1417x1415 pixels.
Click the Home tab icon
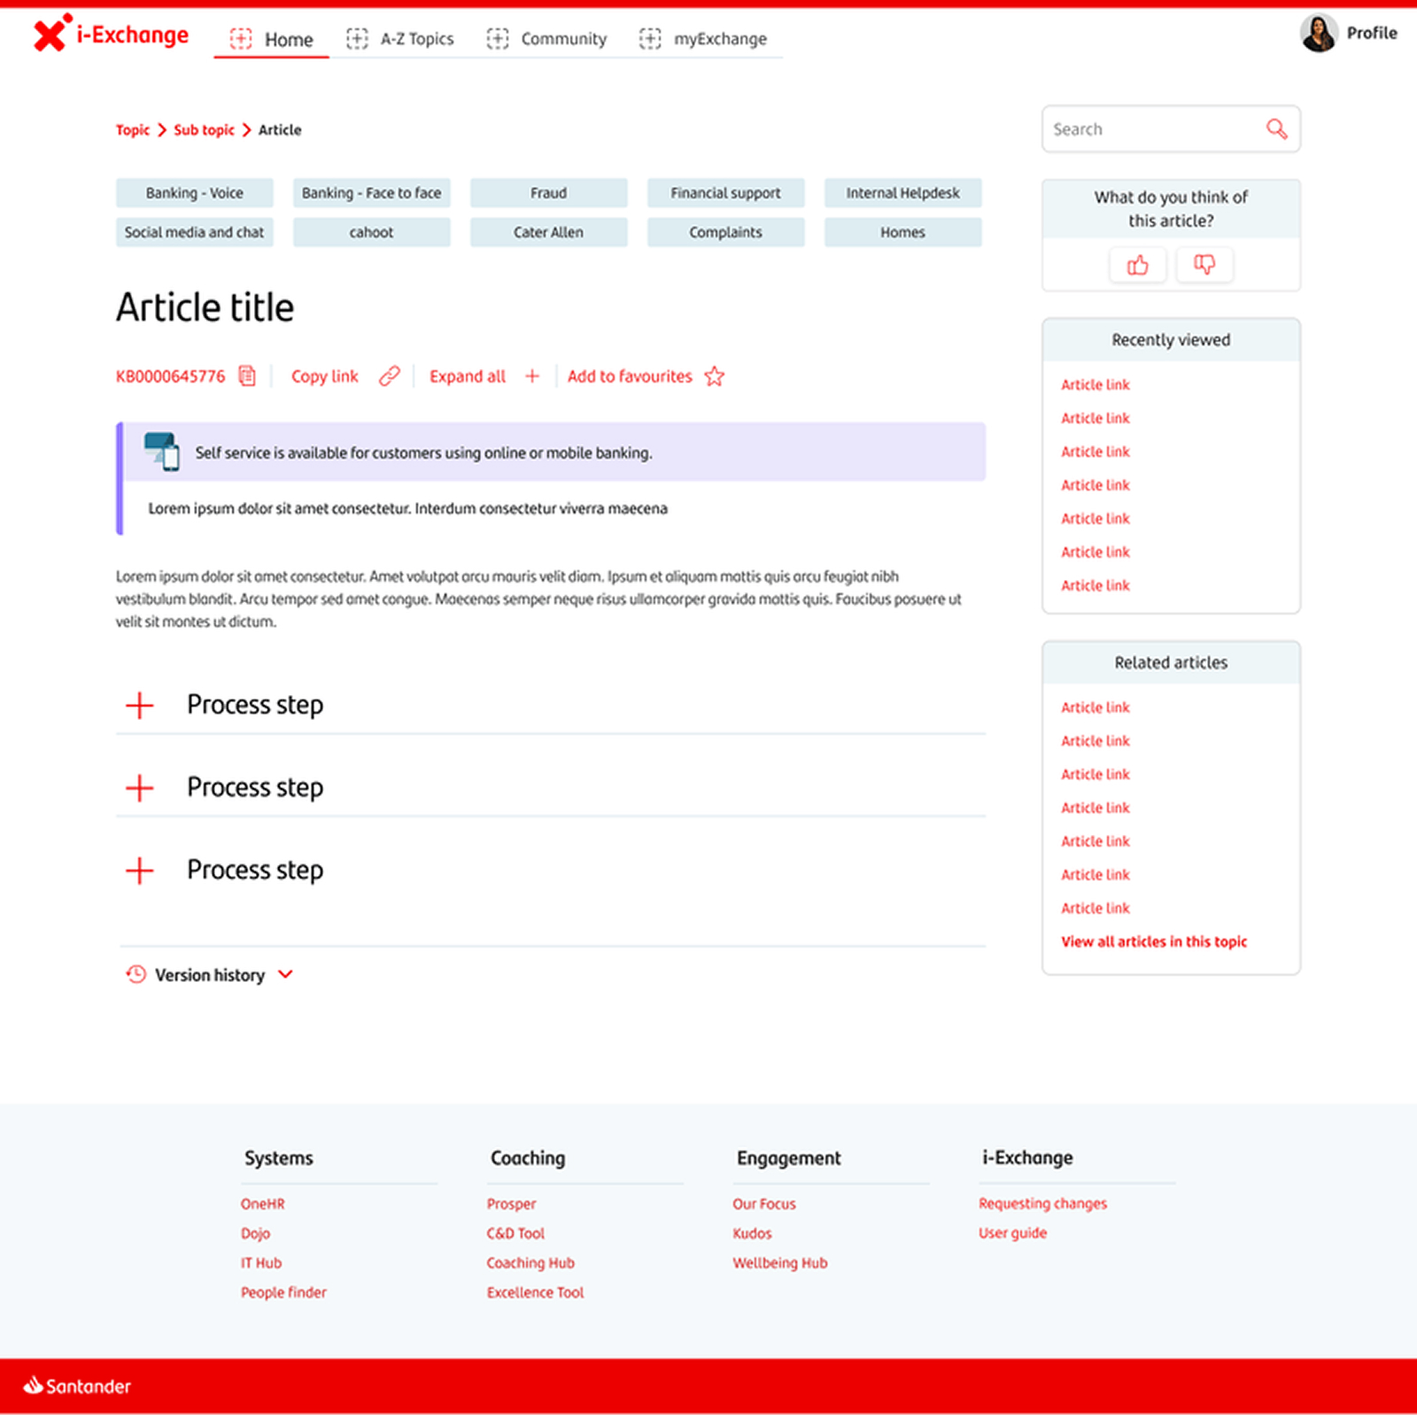[x=241, y=38]
